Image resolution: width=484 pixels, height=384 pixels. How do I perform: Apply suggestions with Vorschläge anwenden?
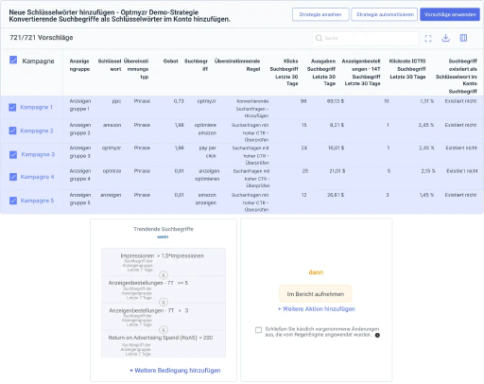pos(450,14)
